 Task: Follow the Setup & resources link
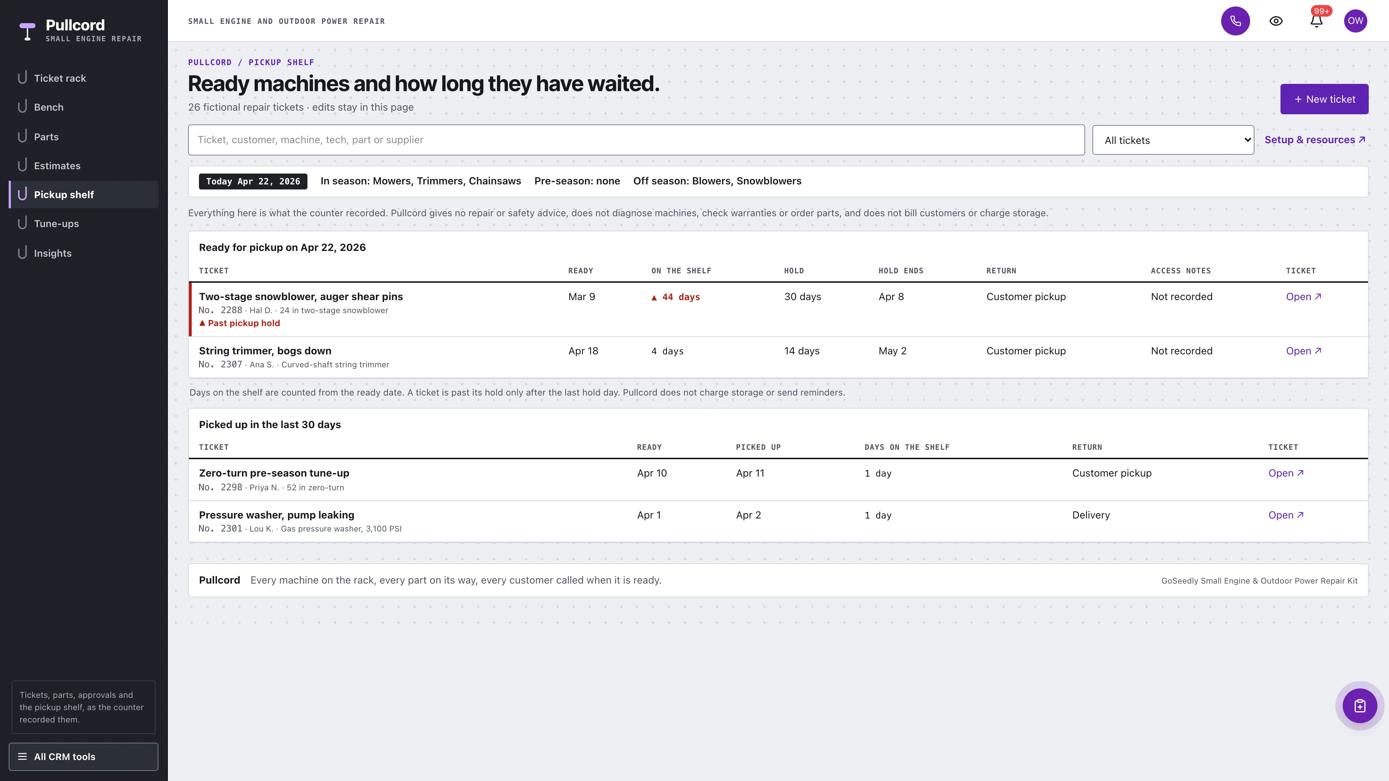[1314, 140]
